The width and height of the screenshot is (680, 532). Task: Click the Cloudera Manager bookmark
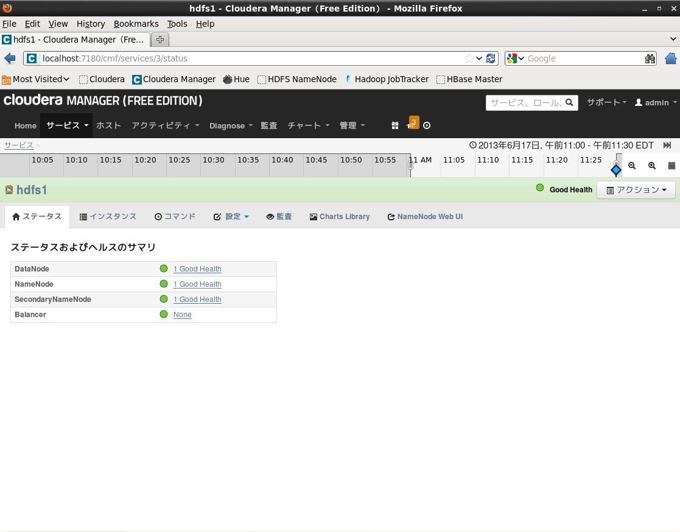pyautogui.click(x=174, y=79)
